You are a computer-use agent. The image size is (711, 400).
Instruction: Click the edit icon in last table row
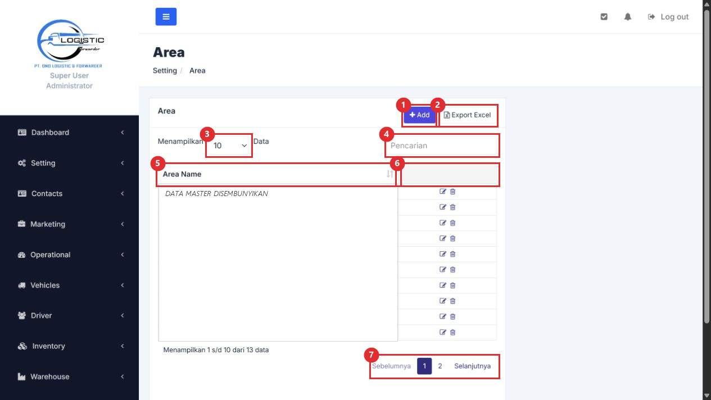443,332
